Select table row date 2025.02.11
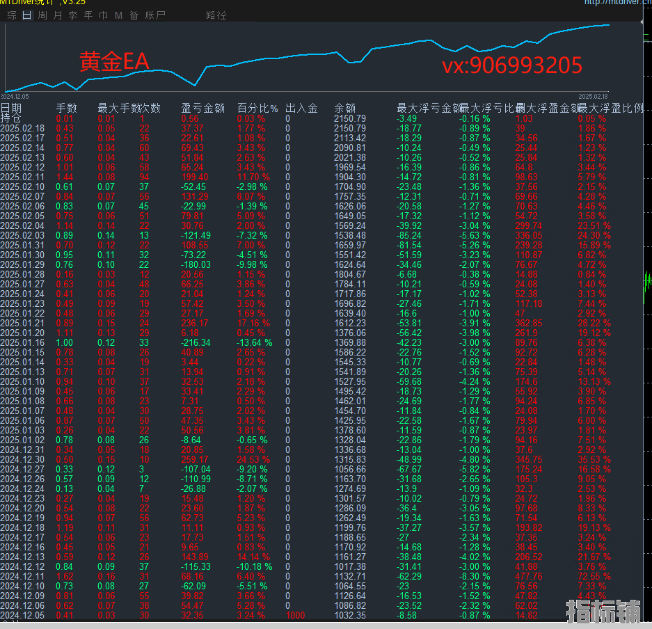Viewport: 652px width, 629px height. click(x=22, y=177)
